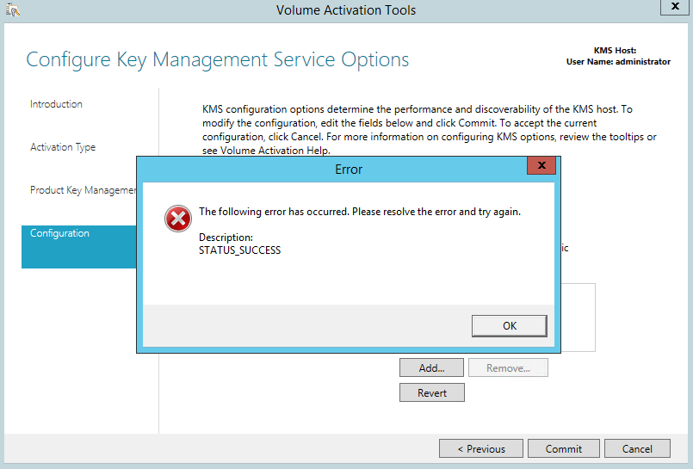This screenshot has height=469, width=693.
Task: Click the Volume Activation Tools window title
Action: click(346, 10)
